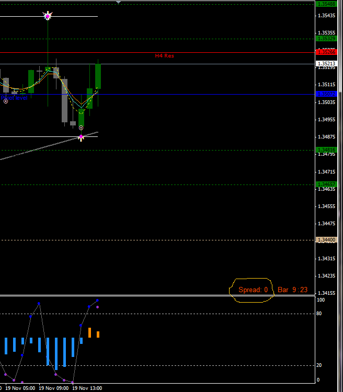
Task: Click the circle marker below the lowest candle
Action: click(x=81, y=128)
